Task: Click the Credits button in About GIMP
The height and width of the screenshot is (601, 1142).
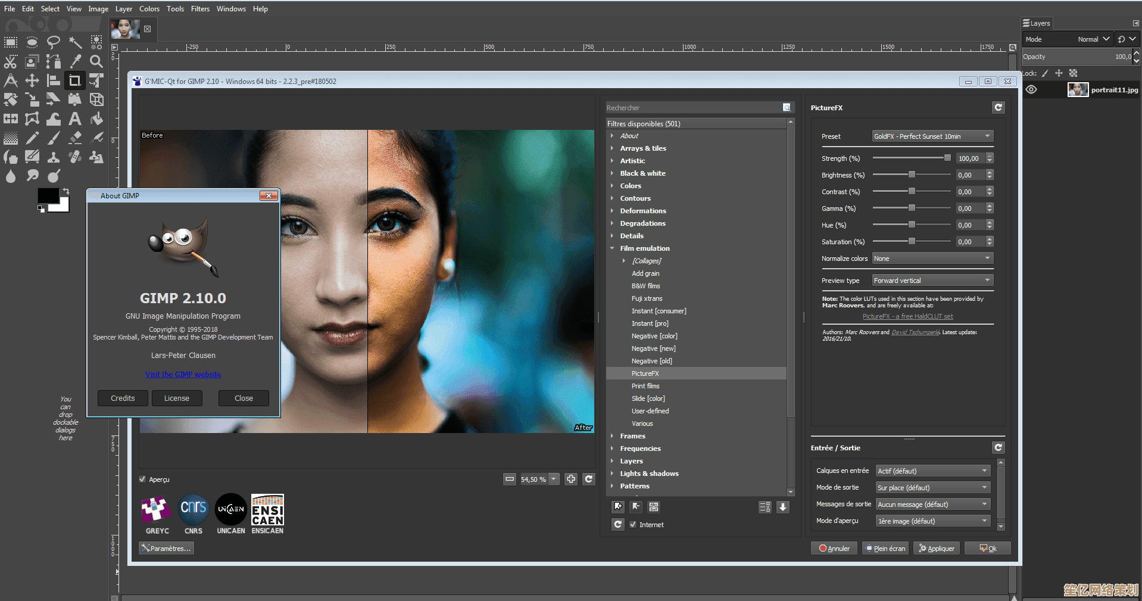Action: (x=123, y=398)
